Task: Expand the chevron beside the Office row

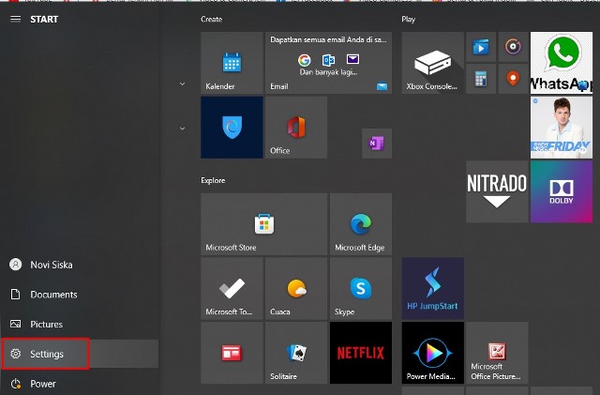Action: pyautogui.click(x=183, y=129)
